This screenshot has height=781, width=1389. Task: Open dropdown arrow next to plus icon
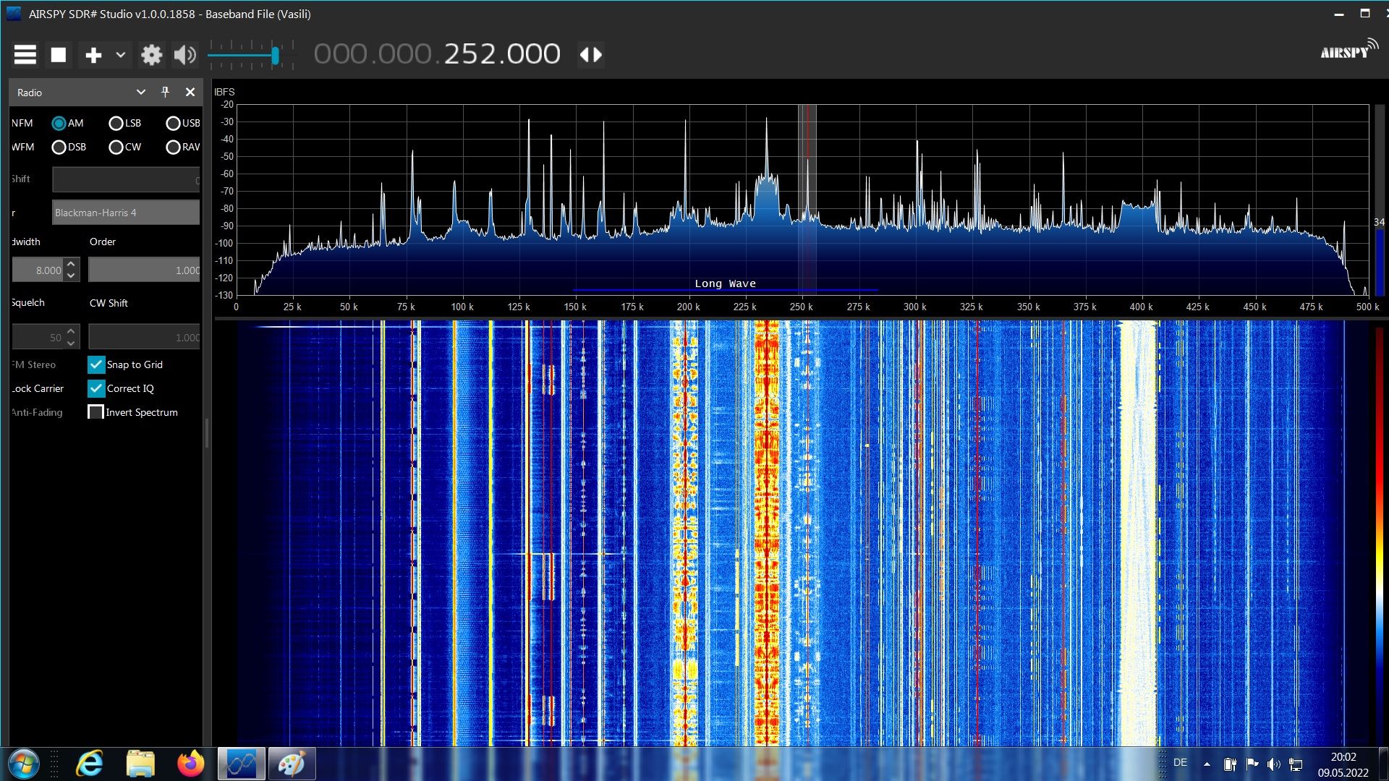pyautogui.click(x=120, y=55)
